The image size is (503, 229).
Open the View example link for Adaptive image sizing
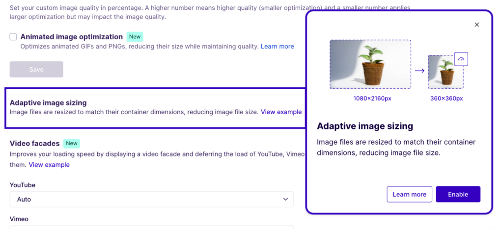pos(281,112)
